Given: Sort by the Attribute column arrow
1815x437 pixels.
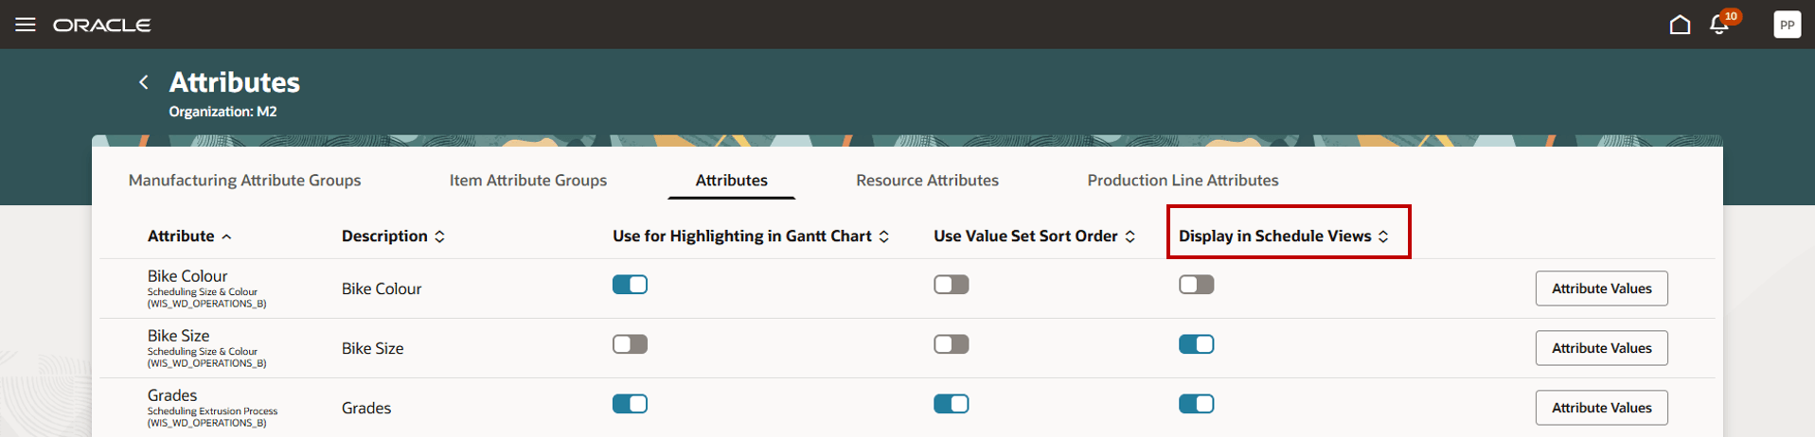Looking at the screenshot, I should click(226, 236).
